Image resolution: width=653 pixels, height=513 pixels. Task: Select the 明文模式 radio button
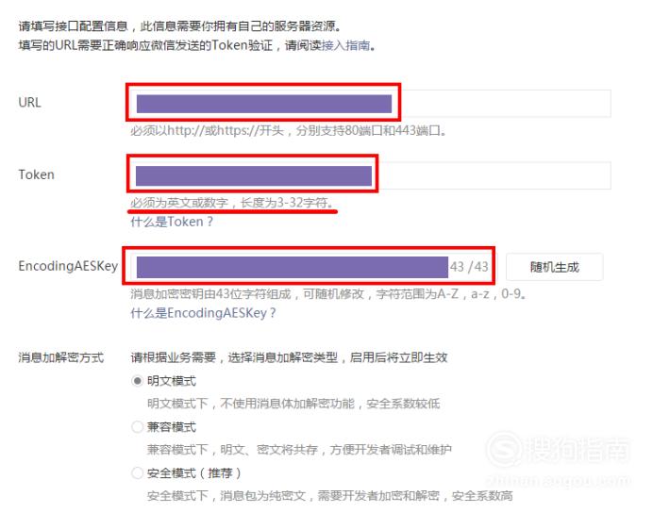[137, 381]
